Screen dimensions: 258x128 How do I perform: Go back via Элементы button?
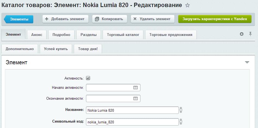pyautogui.click(x=19, y=19)
